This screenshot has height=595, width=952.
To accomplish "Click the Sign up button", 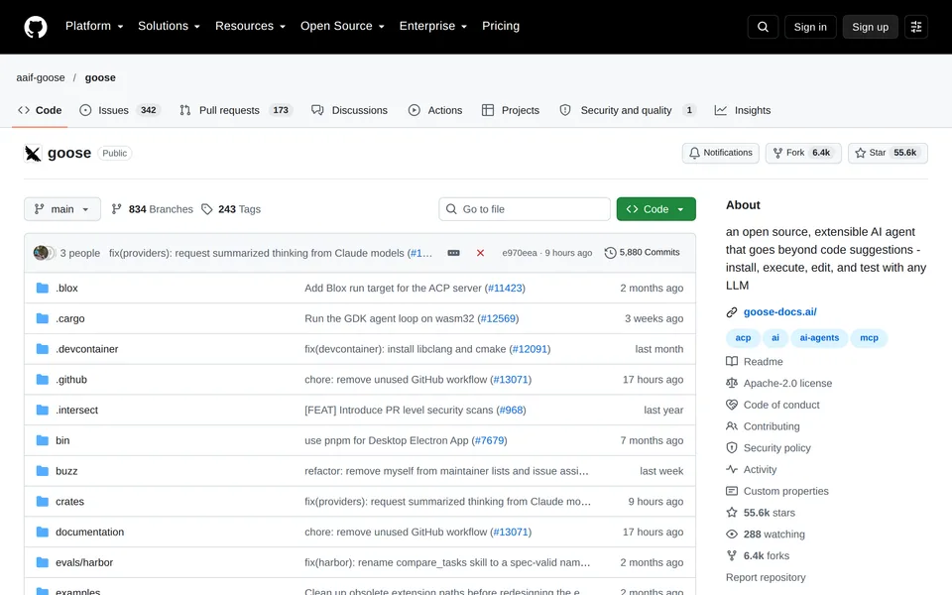I will (870, 27).
